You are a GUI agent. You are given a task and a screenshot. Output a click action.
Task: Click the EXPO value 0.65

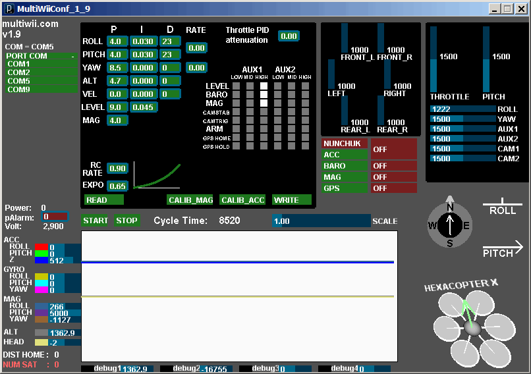click(x=117, y=186)
